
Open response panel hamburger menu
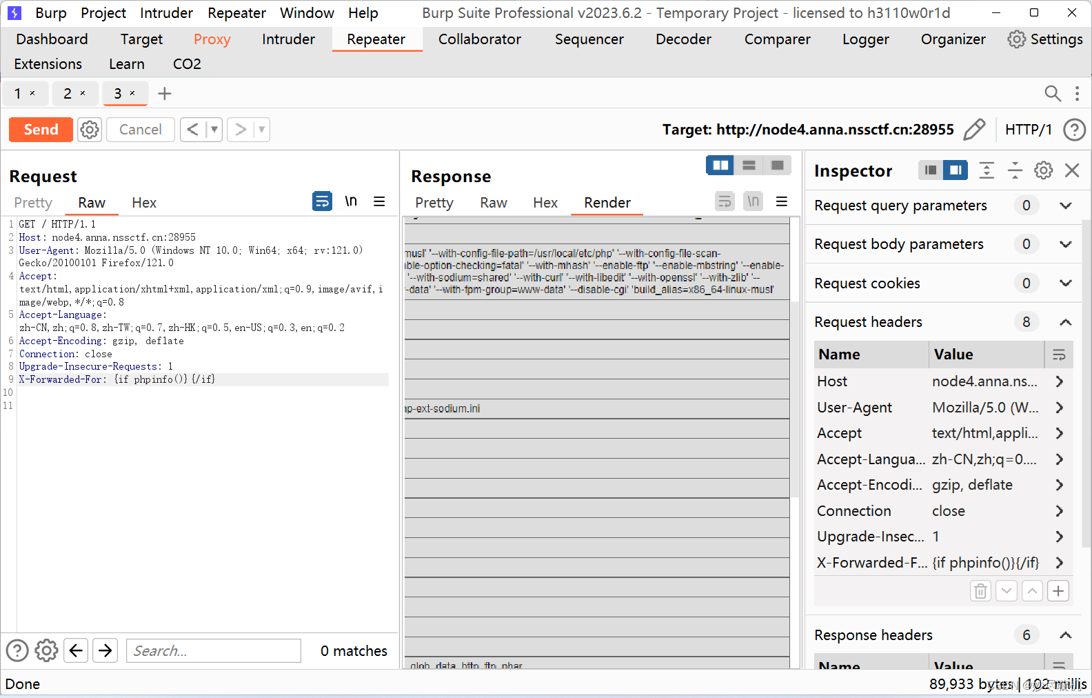coord(782,201)
